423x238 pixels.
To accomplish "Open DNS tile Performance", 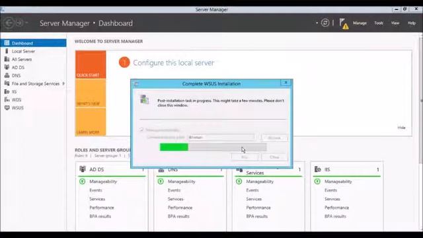I will pyautogui.click(x=180, y=208).
